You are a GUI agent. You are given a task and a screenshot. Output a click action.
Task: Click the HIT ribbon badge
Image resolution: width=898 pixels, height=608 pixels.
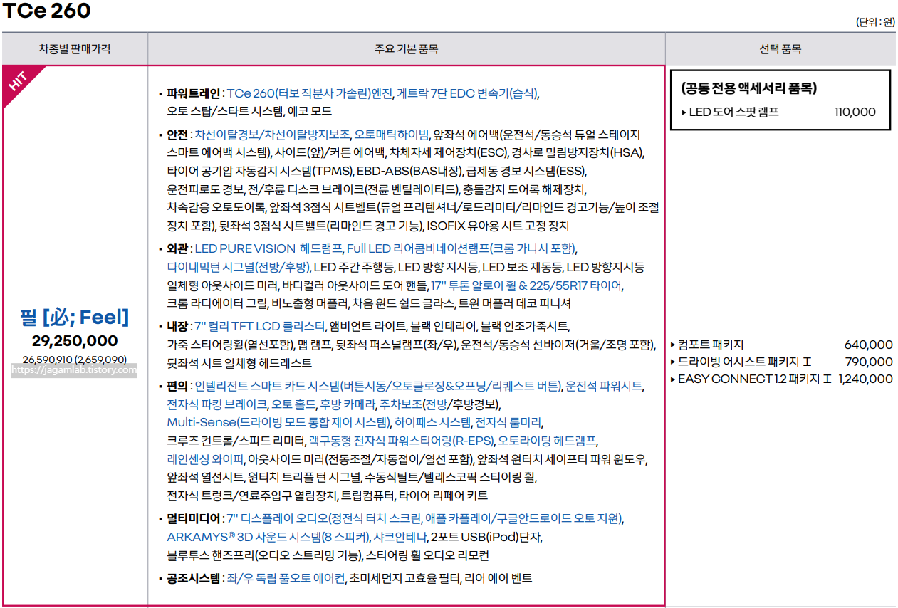click(x=19, y=80)
